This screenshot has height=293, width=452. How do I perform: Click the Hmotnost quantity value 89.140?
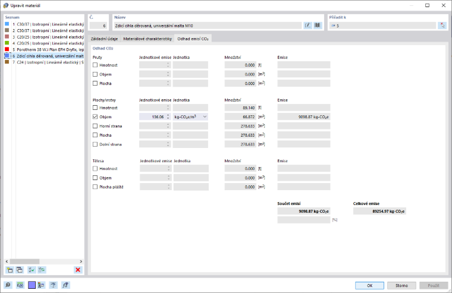[x=240, y=108]
